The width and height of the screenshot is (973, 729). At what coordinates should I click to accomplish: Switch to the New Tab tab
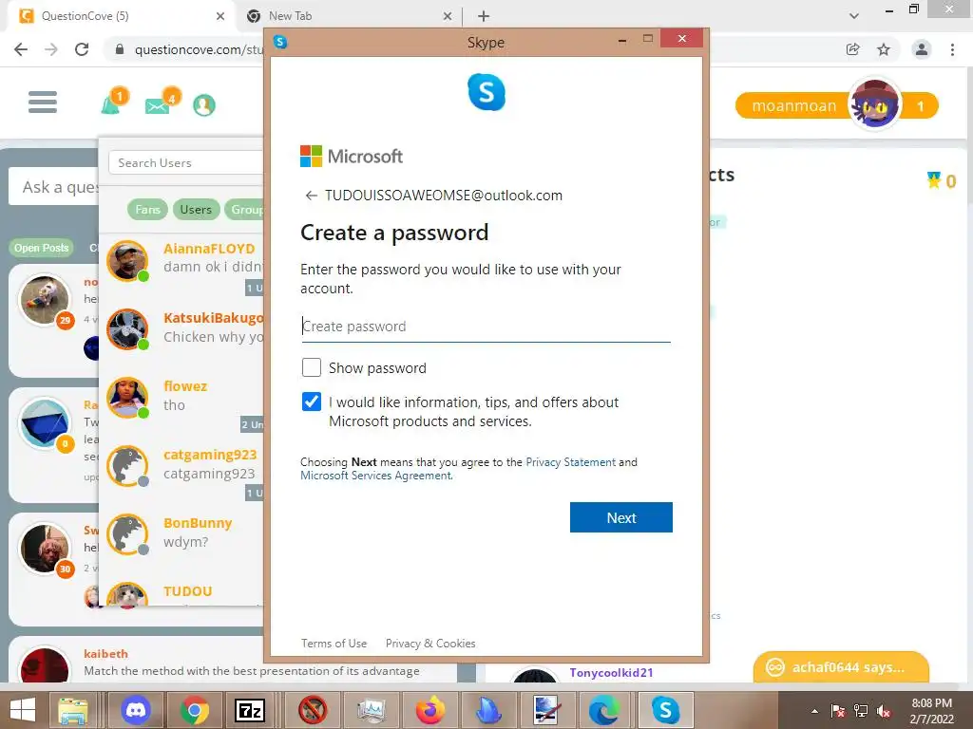350,16
